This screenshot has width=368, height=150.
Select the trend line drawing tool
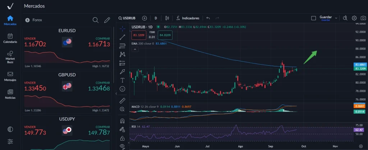[x=123, y=37]
